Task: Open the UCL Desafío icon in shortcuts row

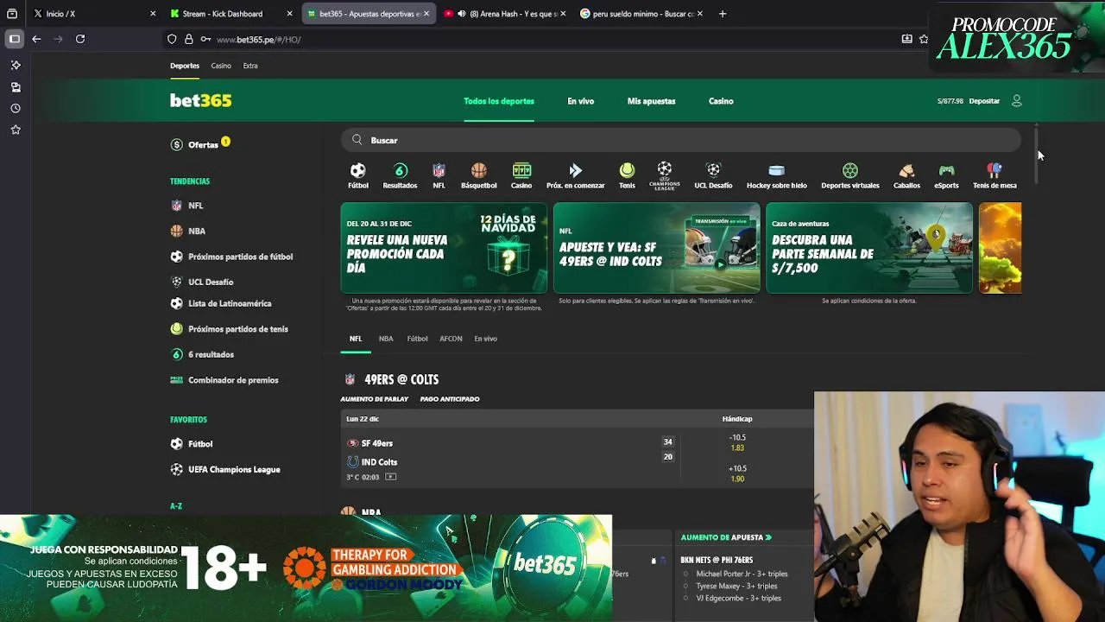Action: pos(713,171)
